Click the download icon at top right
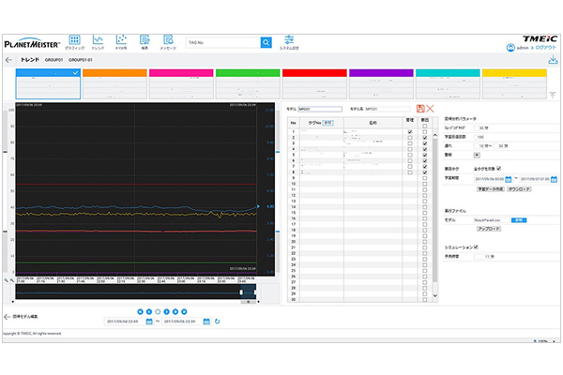Viewport: 563px width, 375px height. click(553, 60)
